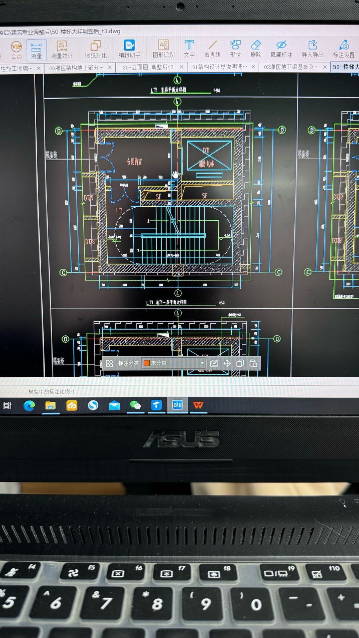Image resolution: width=359 pixels, height=638 pixels.
Task: Open Microsoft Edge from taskbar
Action: [x=29, y=405]
